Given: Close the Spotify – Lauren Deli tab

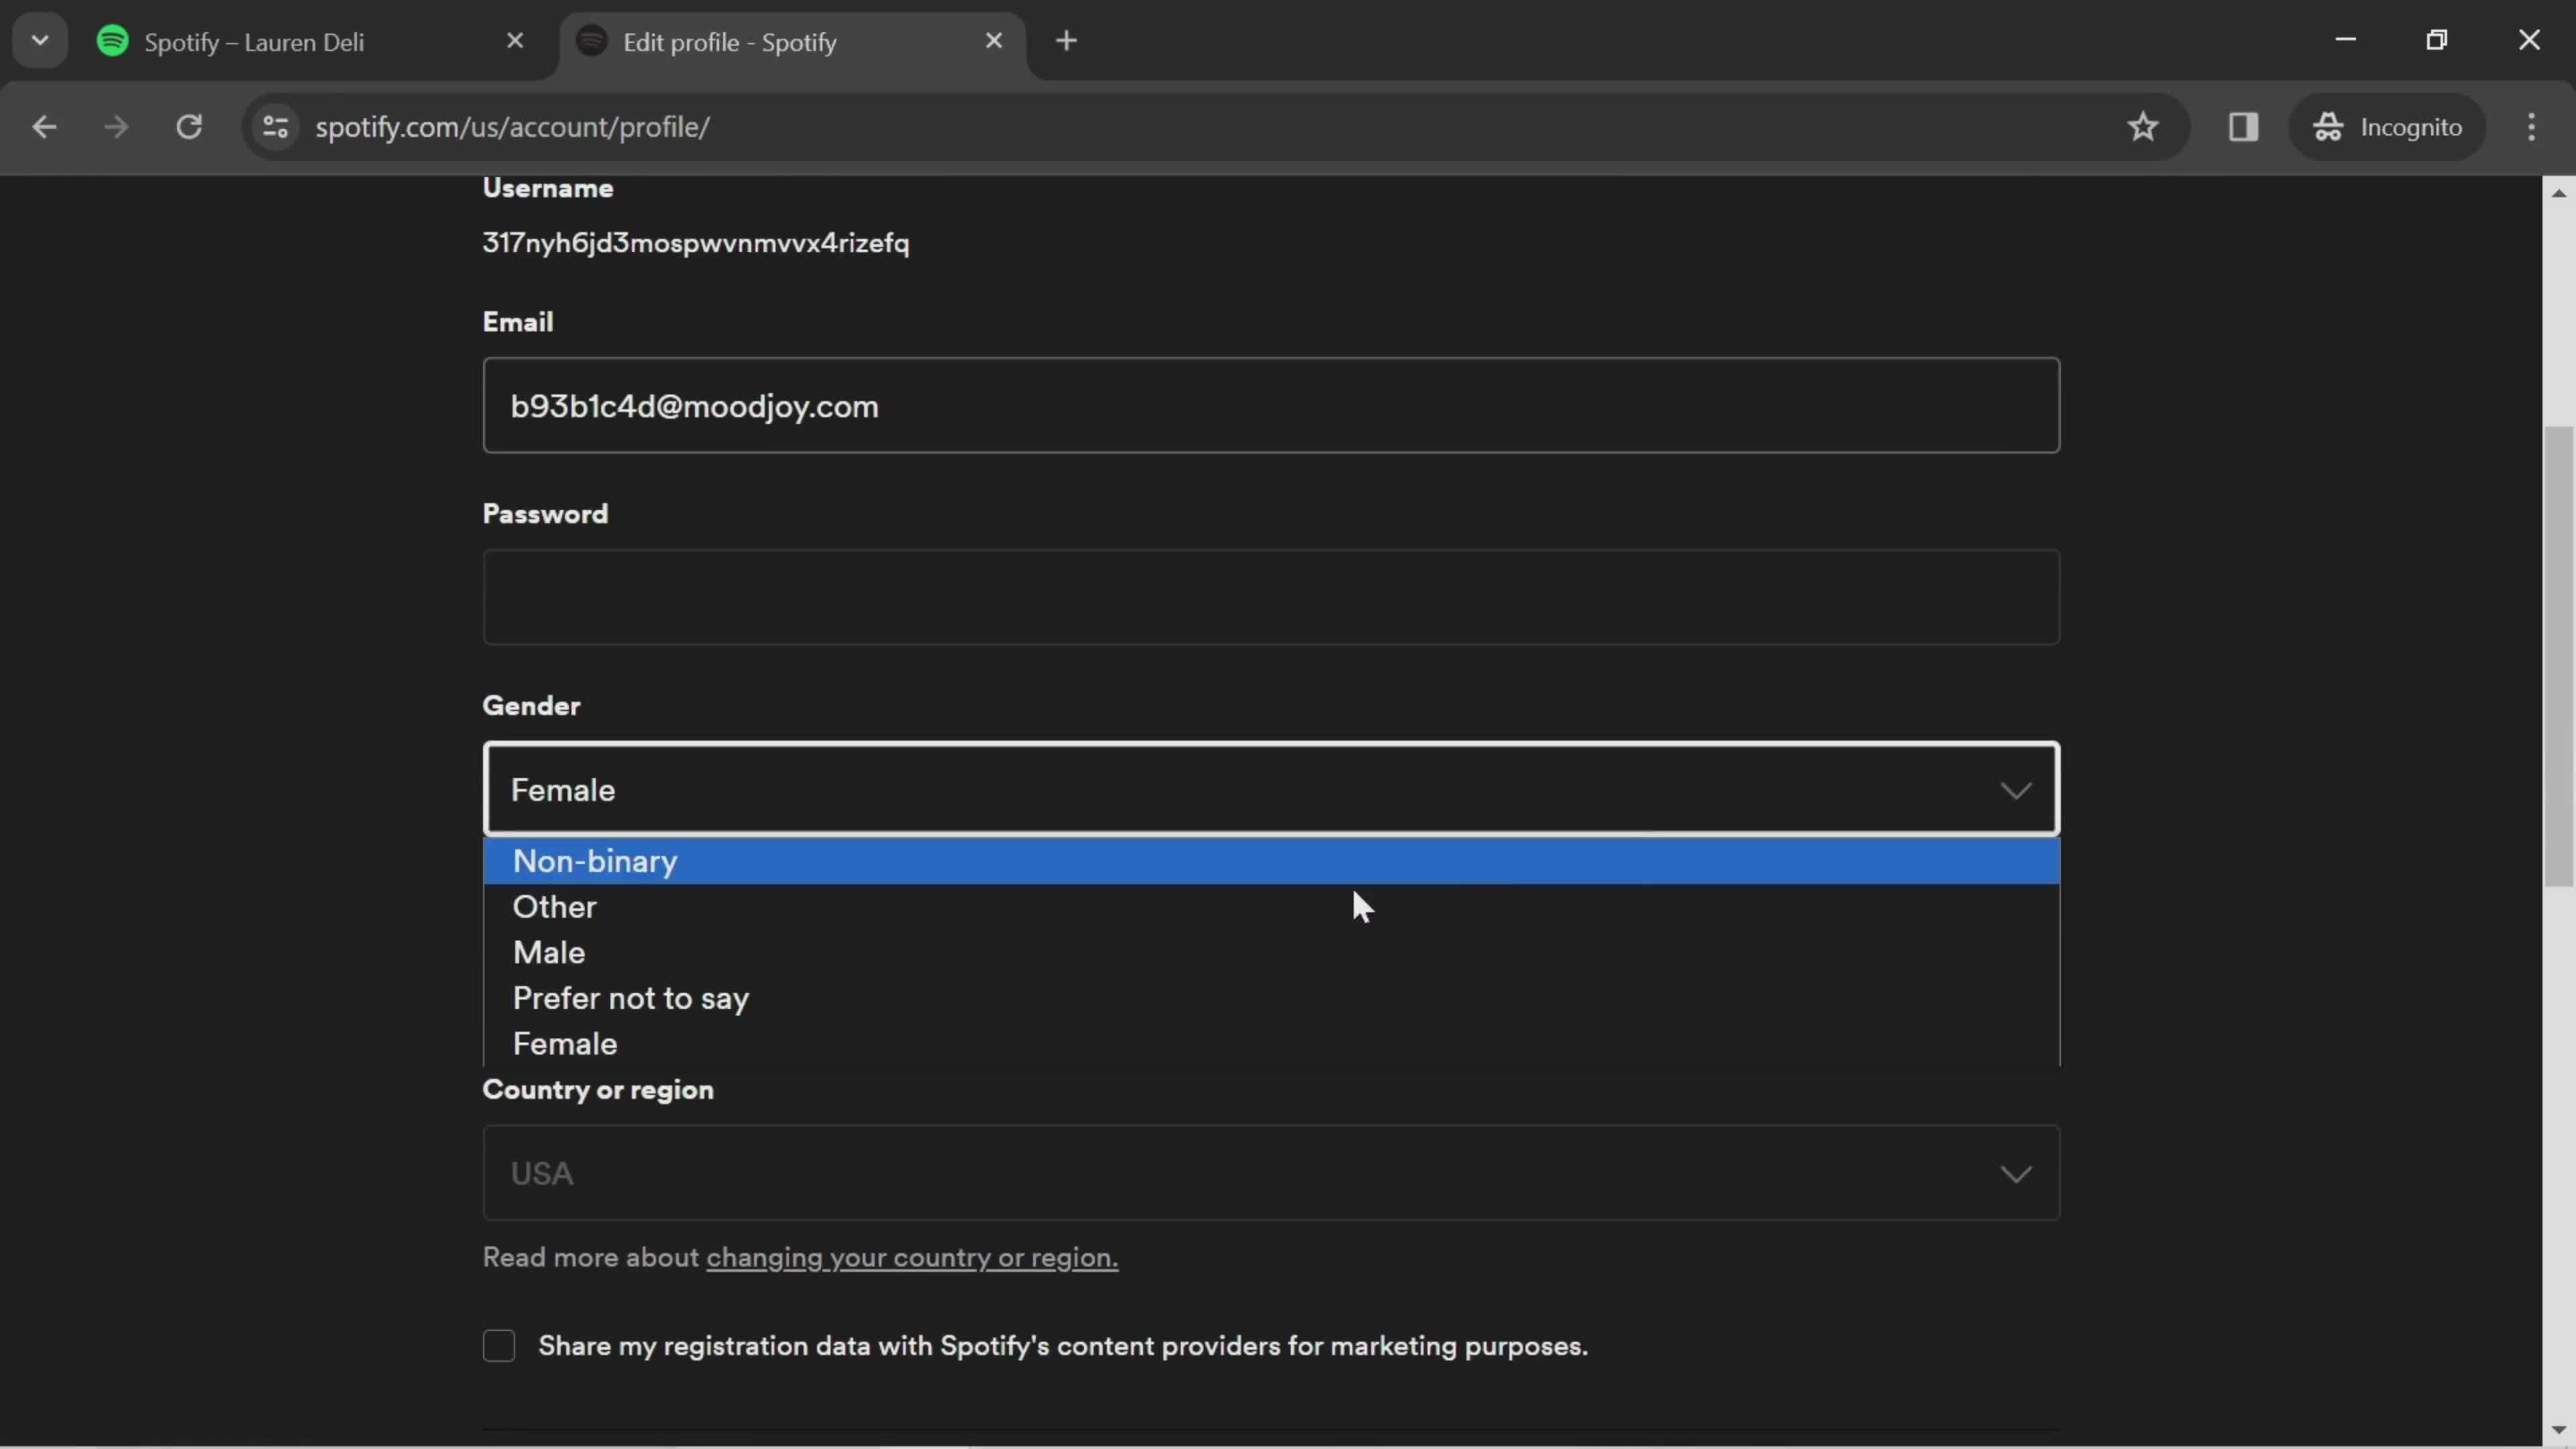Looking at the screenshot, I should [x=515, y=41].
